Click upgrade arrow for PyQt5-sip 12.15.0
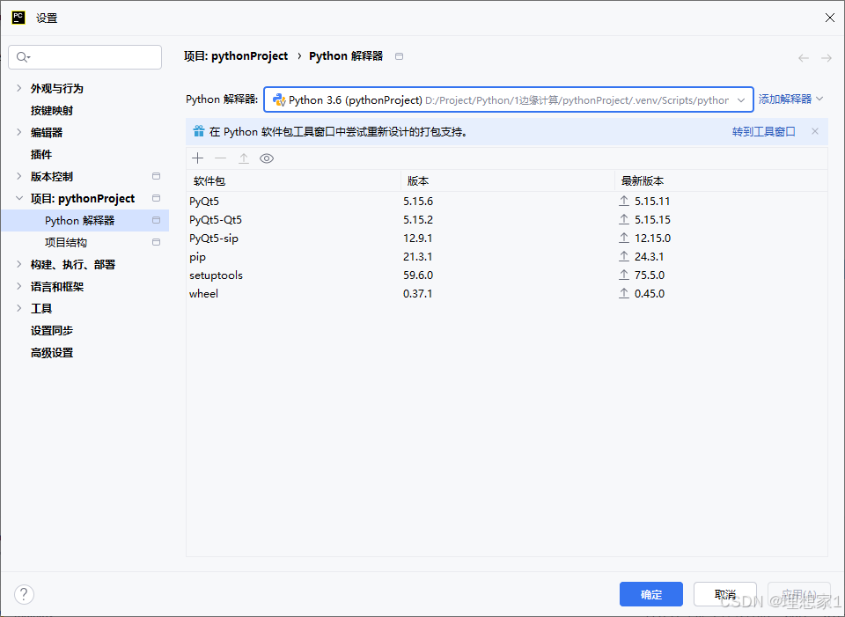The height and width of the screenshot is (617, 845). (624, 238)
